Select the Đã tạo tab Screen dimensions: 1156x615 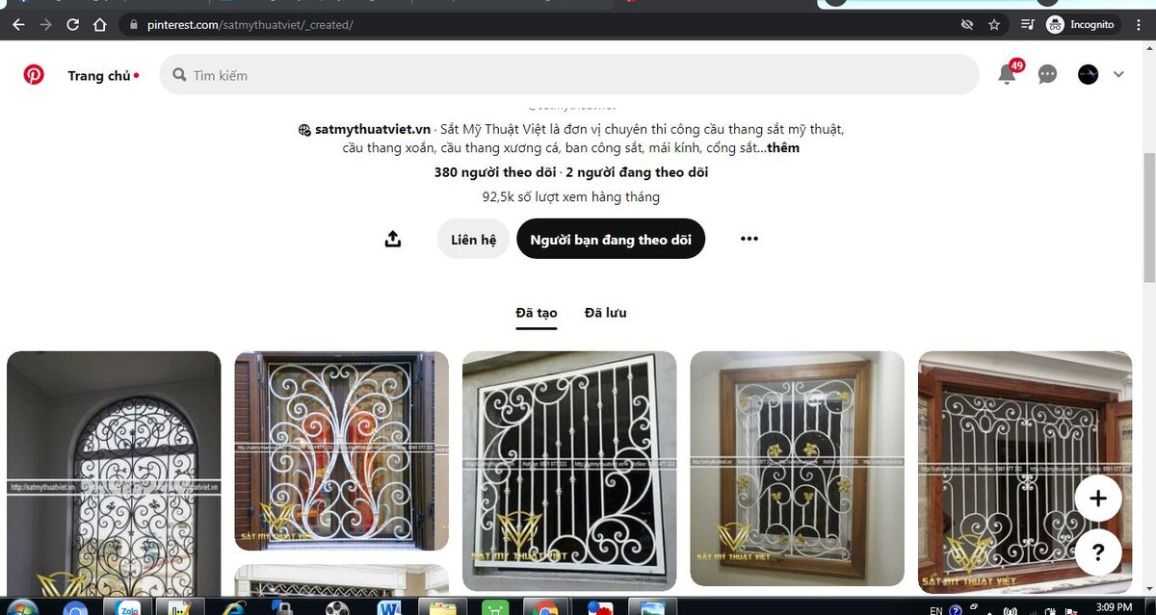point(537,313)
